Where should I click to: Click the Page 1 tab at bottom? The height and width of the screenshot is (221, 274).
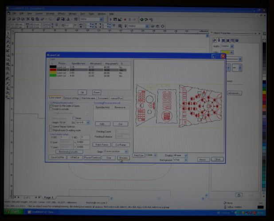coord(48,197)
